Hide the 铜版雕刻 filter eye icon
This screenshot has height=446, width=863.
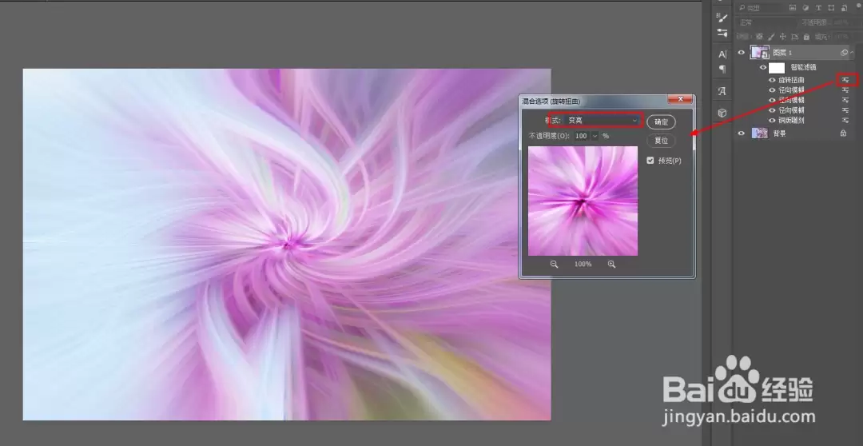[x=772, y=120]
